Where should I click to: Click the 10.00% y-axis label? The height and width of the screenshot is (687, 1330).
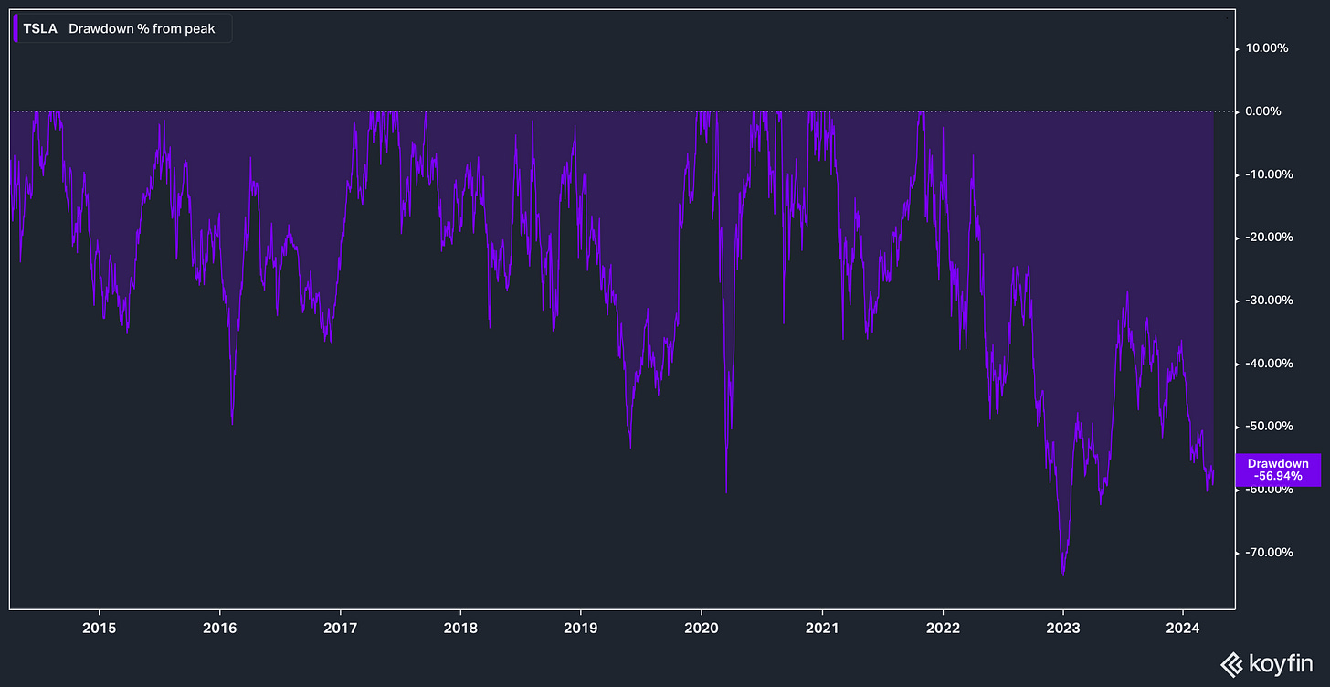point(1267,48)
